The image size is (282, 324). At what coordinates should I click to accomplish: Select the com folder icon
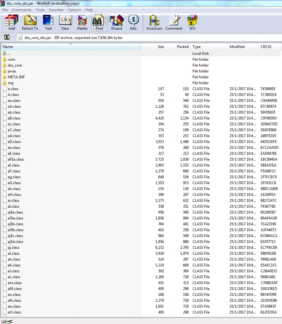5,59
